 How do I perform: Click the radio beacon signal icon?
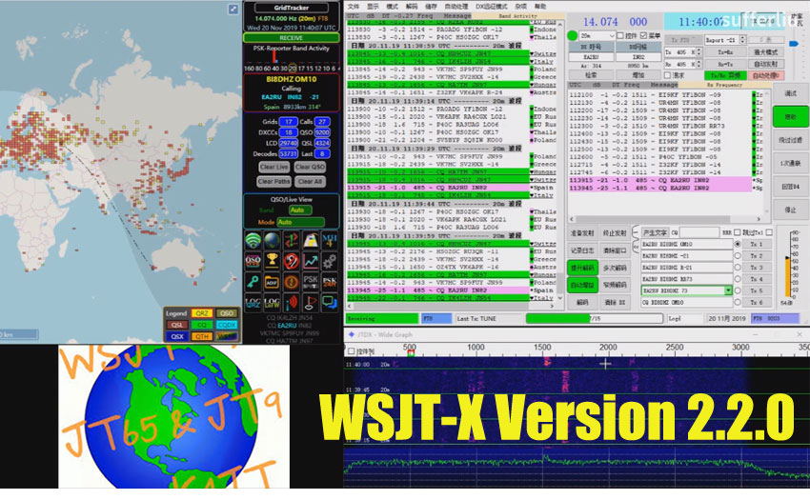point(292,302)
